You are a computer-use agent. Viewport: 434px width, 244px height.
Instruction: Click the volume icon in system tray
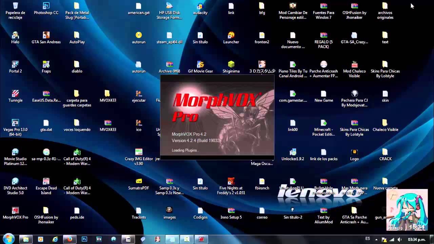coord(399,239)
